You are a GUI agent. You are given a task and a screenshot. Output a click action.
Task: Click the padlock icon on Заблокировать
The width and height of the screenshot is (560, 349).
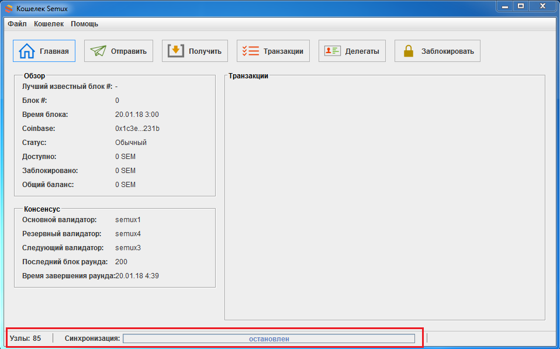click(408, 51)
